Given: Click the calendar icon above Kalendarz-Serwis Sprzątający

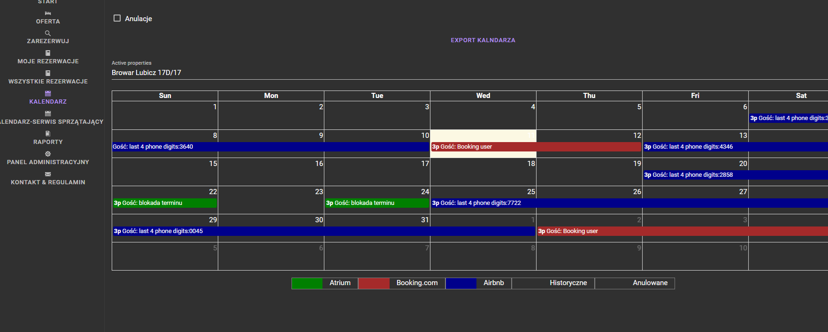Looking at the screenshot, I should (48, 113).
